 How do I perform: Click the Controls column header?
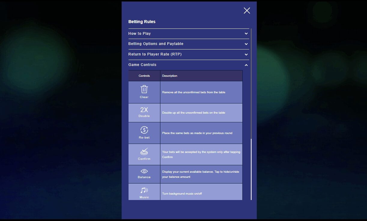[x=144, y=76]
